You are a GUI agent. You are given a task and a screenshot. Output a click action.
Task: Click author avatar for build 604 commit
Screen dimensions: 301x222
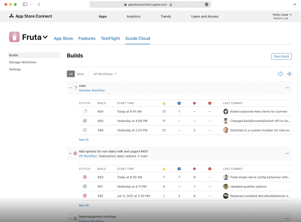tap(225, 111)
